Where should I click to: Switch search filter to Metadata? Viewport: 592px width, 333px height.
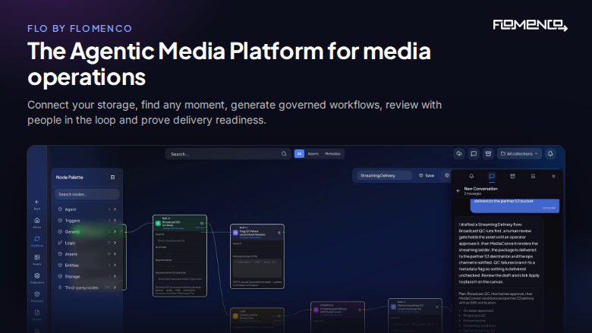pyautogui.click(x=332, y=154)
